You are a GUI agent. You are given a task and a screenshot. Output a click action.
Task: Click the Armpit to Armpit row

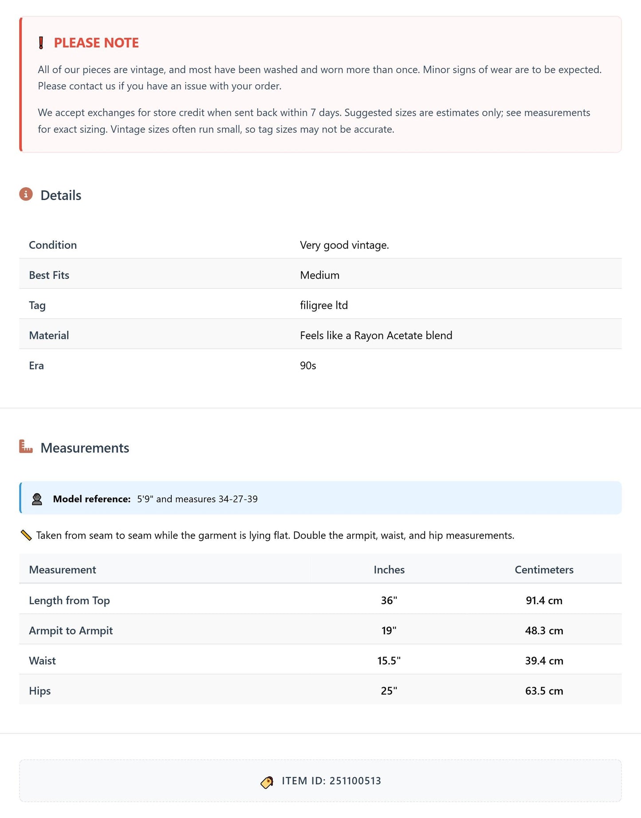click(320, 630)
